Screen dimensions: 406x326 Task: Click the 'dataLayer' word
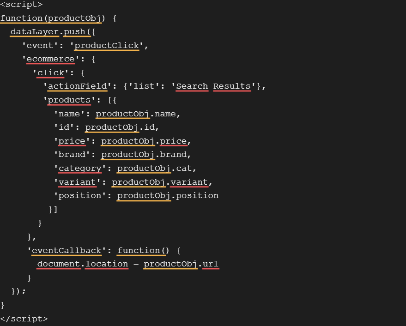click(x=35, y=32)
